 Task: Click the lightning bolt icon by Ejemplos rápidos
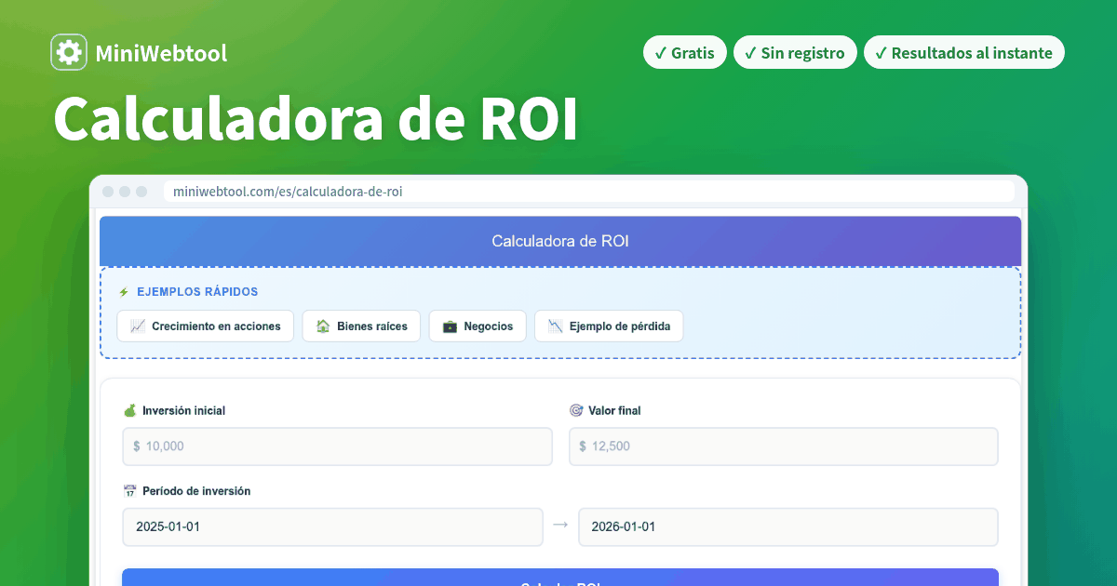124,292
